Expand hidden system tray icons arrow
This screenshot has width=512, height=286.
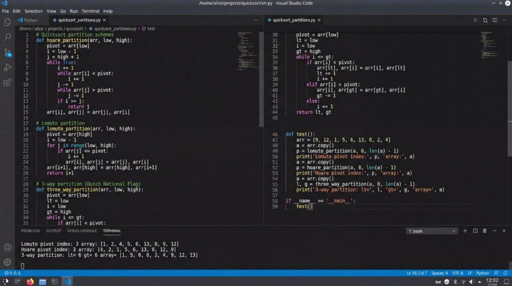click(479, 282)
